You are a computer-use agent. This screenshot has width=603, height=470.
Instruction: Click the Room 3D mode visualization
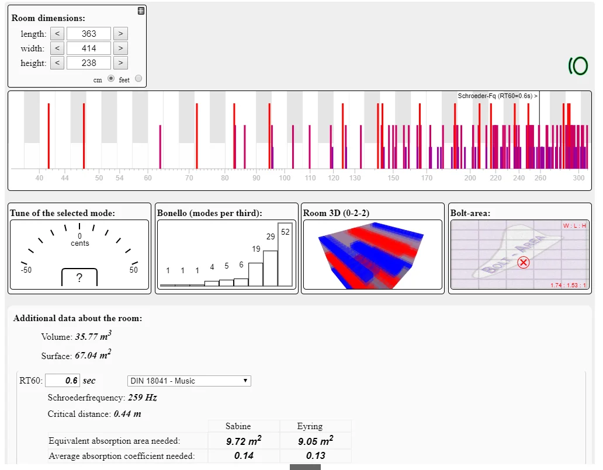tap(372, 255)
